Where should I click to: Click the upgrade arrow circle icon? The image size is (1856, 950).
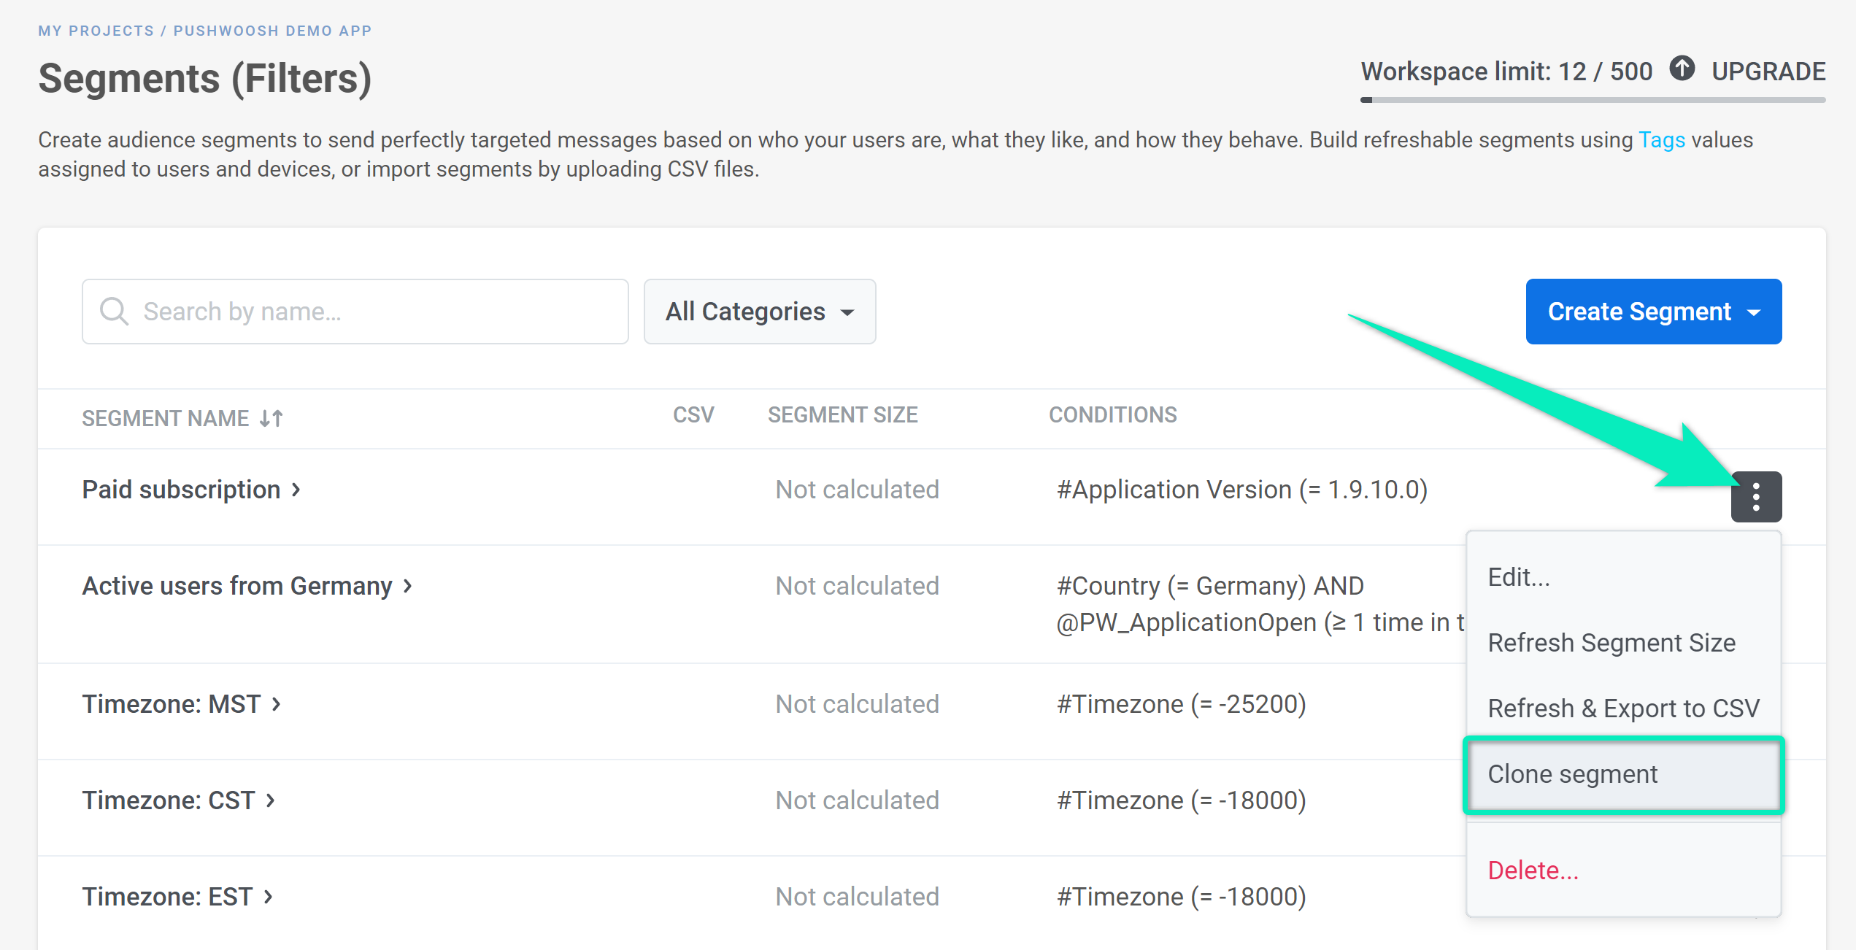coord(1682,69)
